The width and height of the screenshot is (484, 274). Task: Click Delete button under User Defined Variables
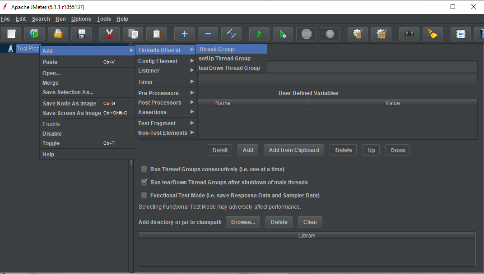[x=343, y=150]
